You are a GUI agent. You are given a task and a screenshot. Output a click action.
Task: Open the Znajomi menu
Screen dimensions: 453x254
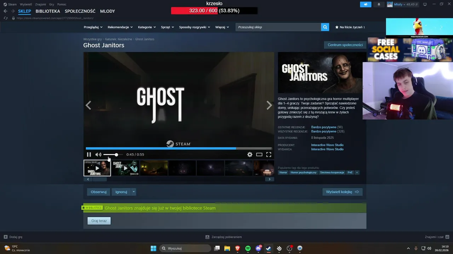41,4
